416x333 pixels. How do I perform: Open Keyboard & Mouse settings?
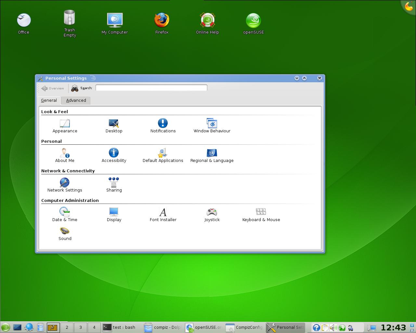261,215
